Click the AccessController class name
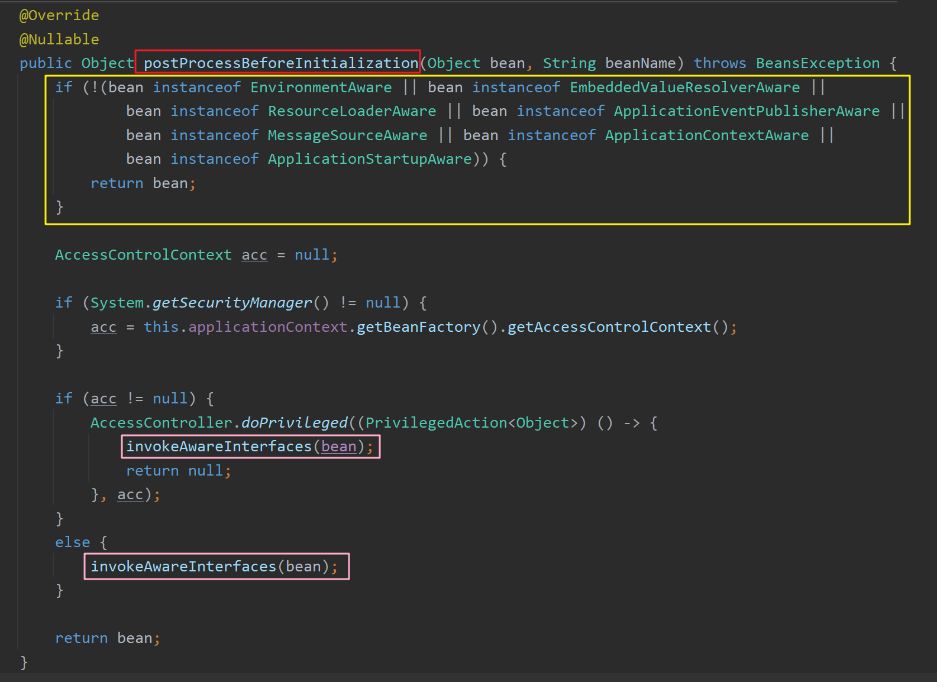The width and height of the screenshot is (937, 682). tap(161, 423)
